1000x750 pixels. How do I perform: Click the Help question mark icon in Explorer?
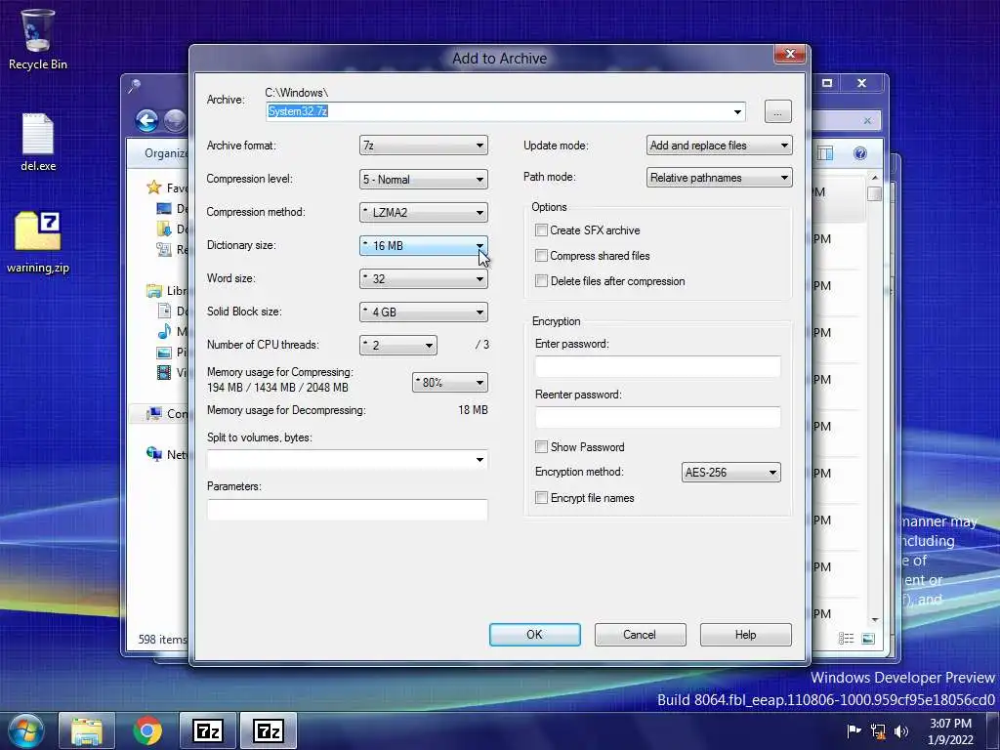(859, 153)
